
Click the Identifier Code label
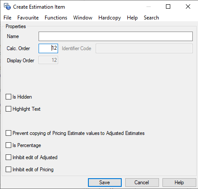(x=77, y=48)
